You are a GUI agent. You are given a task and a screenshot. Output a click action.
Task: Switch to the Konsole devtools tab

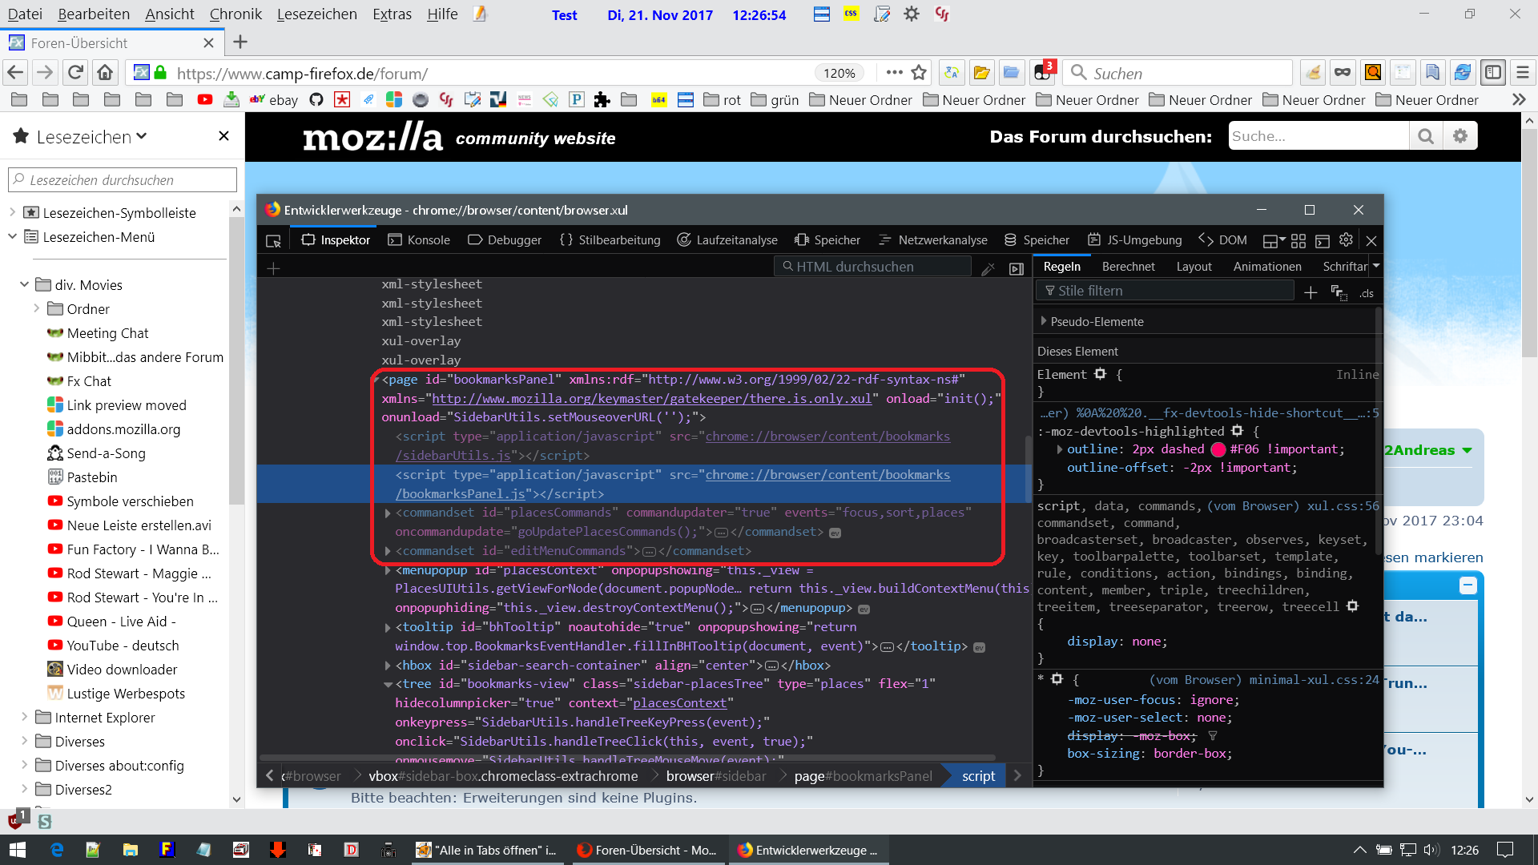[419, 240]
